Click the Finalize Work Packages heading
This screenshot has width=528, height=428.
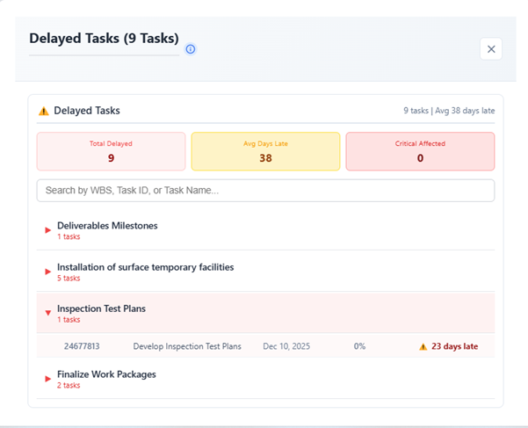[106, 374]
